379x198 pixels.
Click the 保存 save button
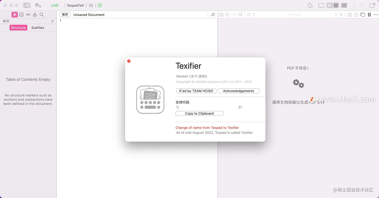point(65,15)
